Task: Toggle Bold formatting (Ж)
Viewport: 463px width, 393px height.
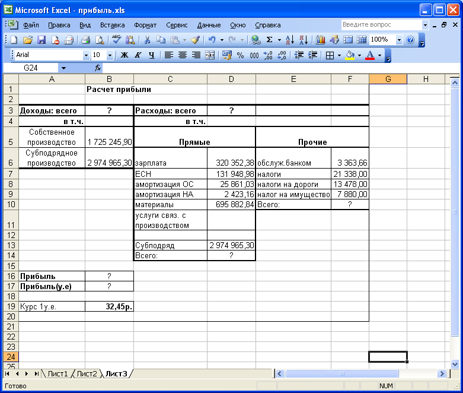Action: (124, 55)
